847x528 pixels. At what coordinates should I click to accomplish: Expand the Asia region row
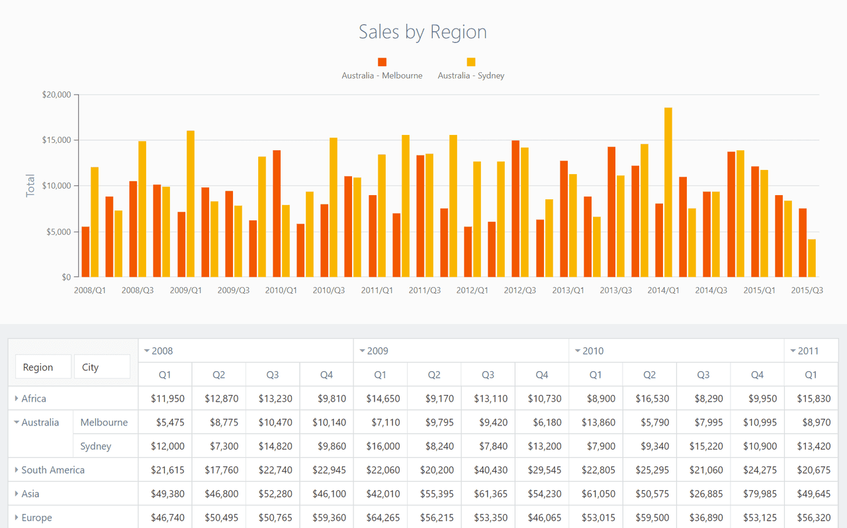click(17, 494)
